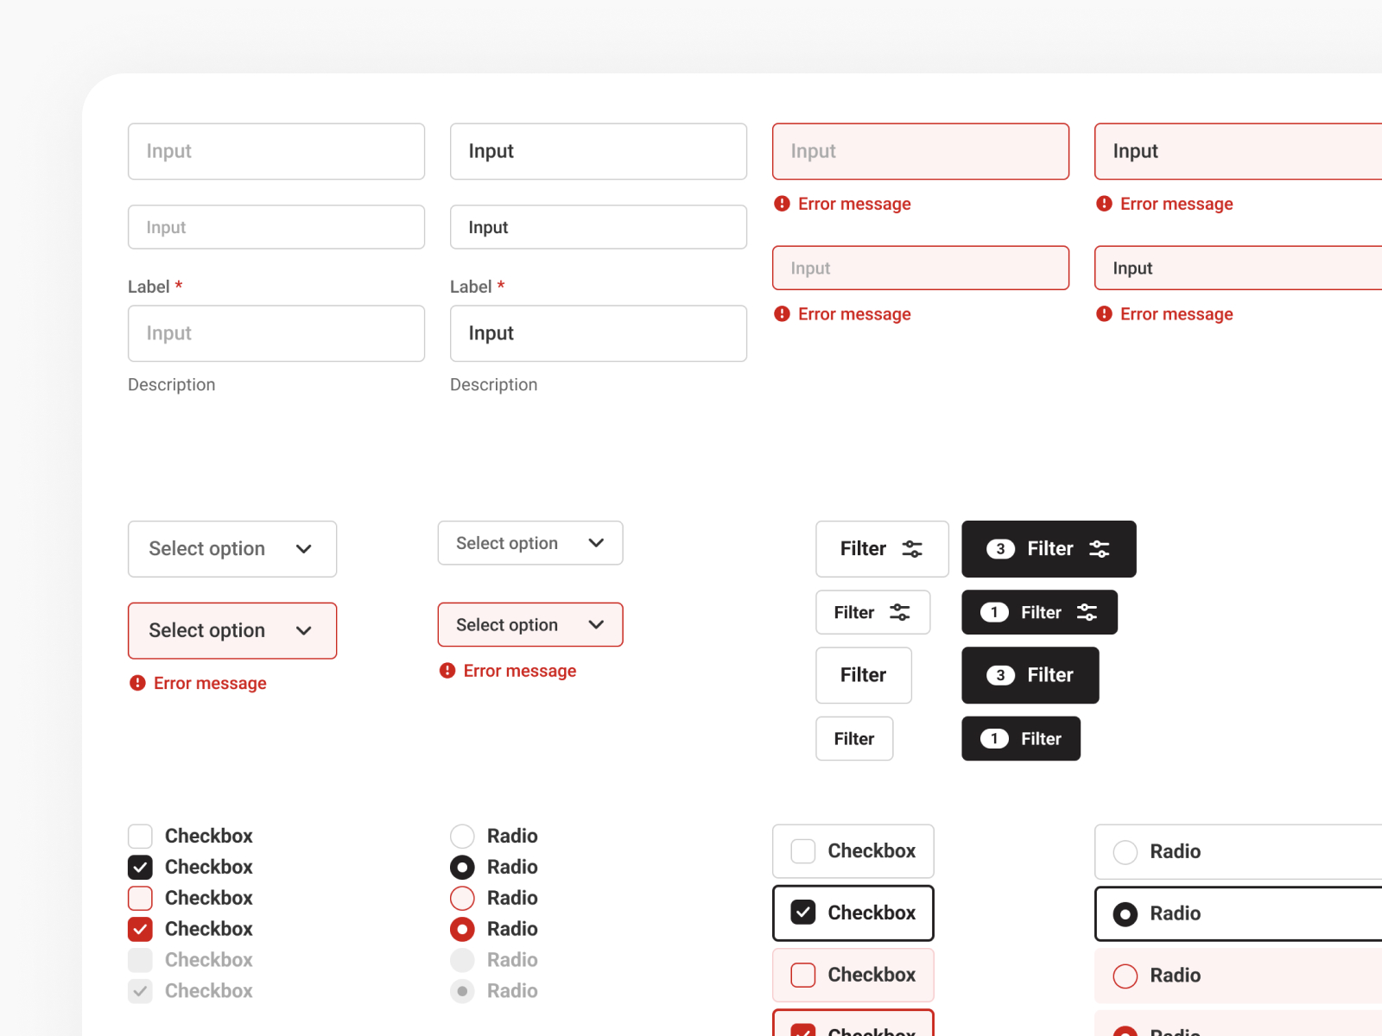
Task: Click the small white Filter button without icon
Action: pos(853,738)
